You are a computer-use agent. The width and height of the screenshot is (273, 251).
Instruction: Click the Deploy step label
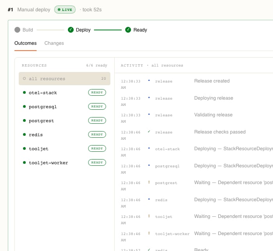click(x=83, y=30)
